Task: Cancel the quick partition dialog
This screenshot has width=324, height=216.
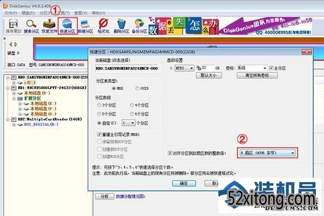Action: 211,183
